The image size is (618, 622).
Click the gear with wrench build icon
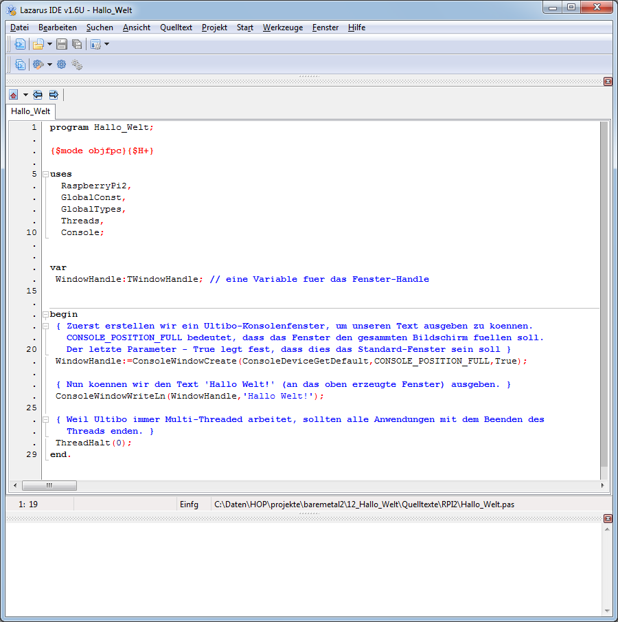38,65
